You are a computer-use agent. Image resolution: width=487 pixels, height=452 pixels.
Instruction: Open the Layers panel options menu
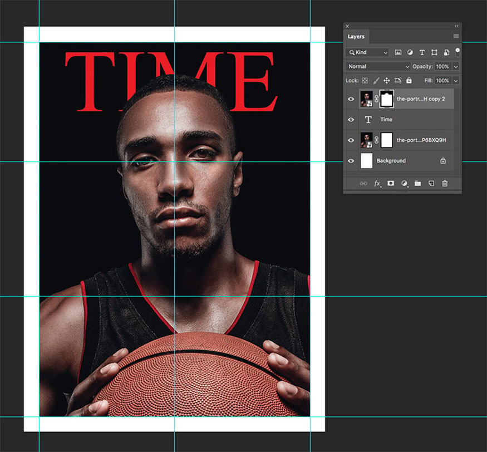pyautogui.click(x=456, y=36)
